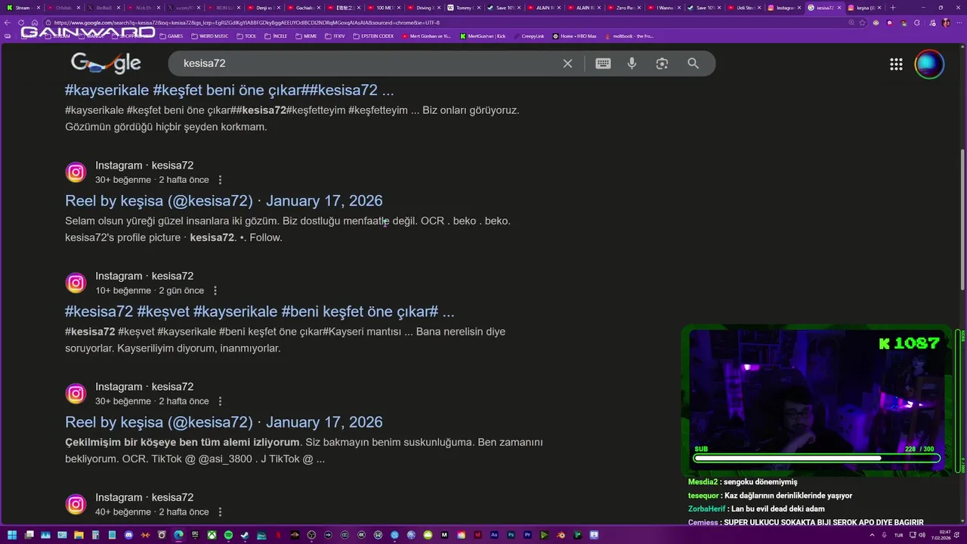The width and height of the screenshot is (967, 544).
Task: Open Adobe Photoshop from the taskbar
Action: pos(511,535)
